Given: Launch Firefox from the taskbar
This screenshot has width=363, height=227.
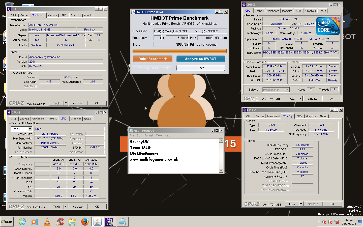Looking at the screenshot, I should 85,222.
